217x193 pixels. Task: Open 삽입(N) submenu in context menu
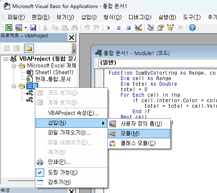71,123
